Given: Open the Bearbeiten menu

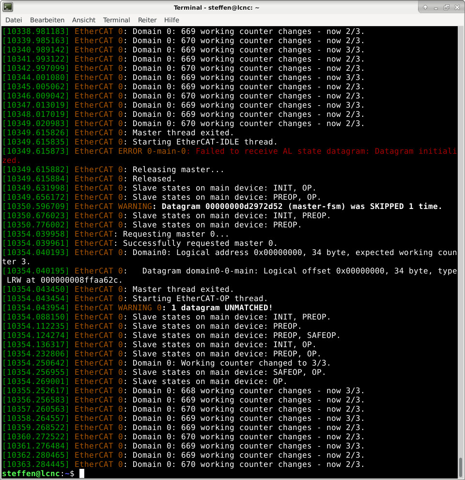Looking at the screenshot, I should point(47,20).
